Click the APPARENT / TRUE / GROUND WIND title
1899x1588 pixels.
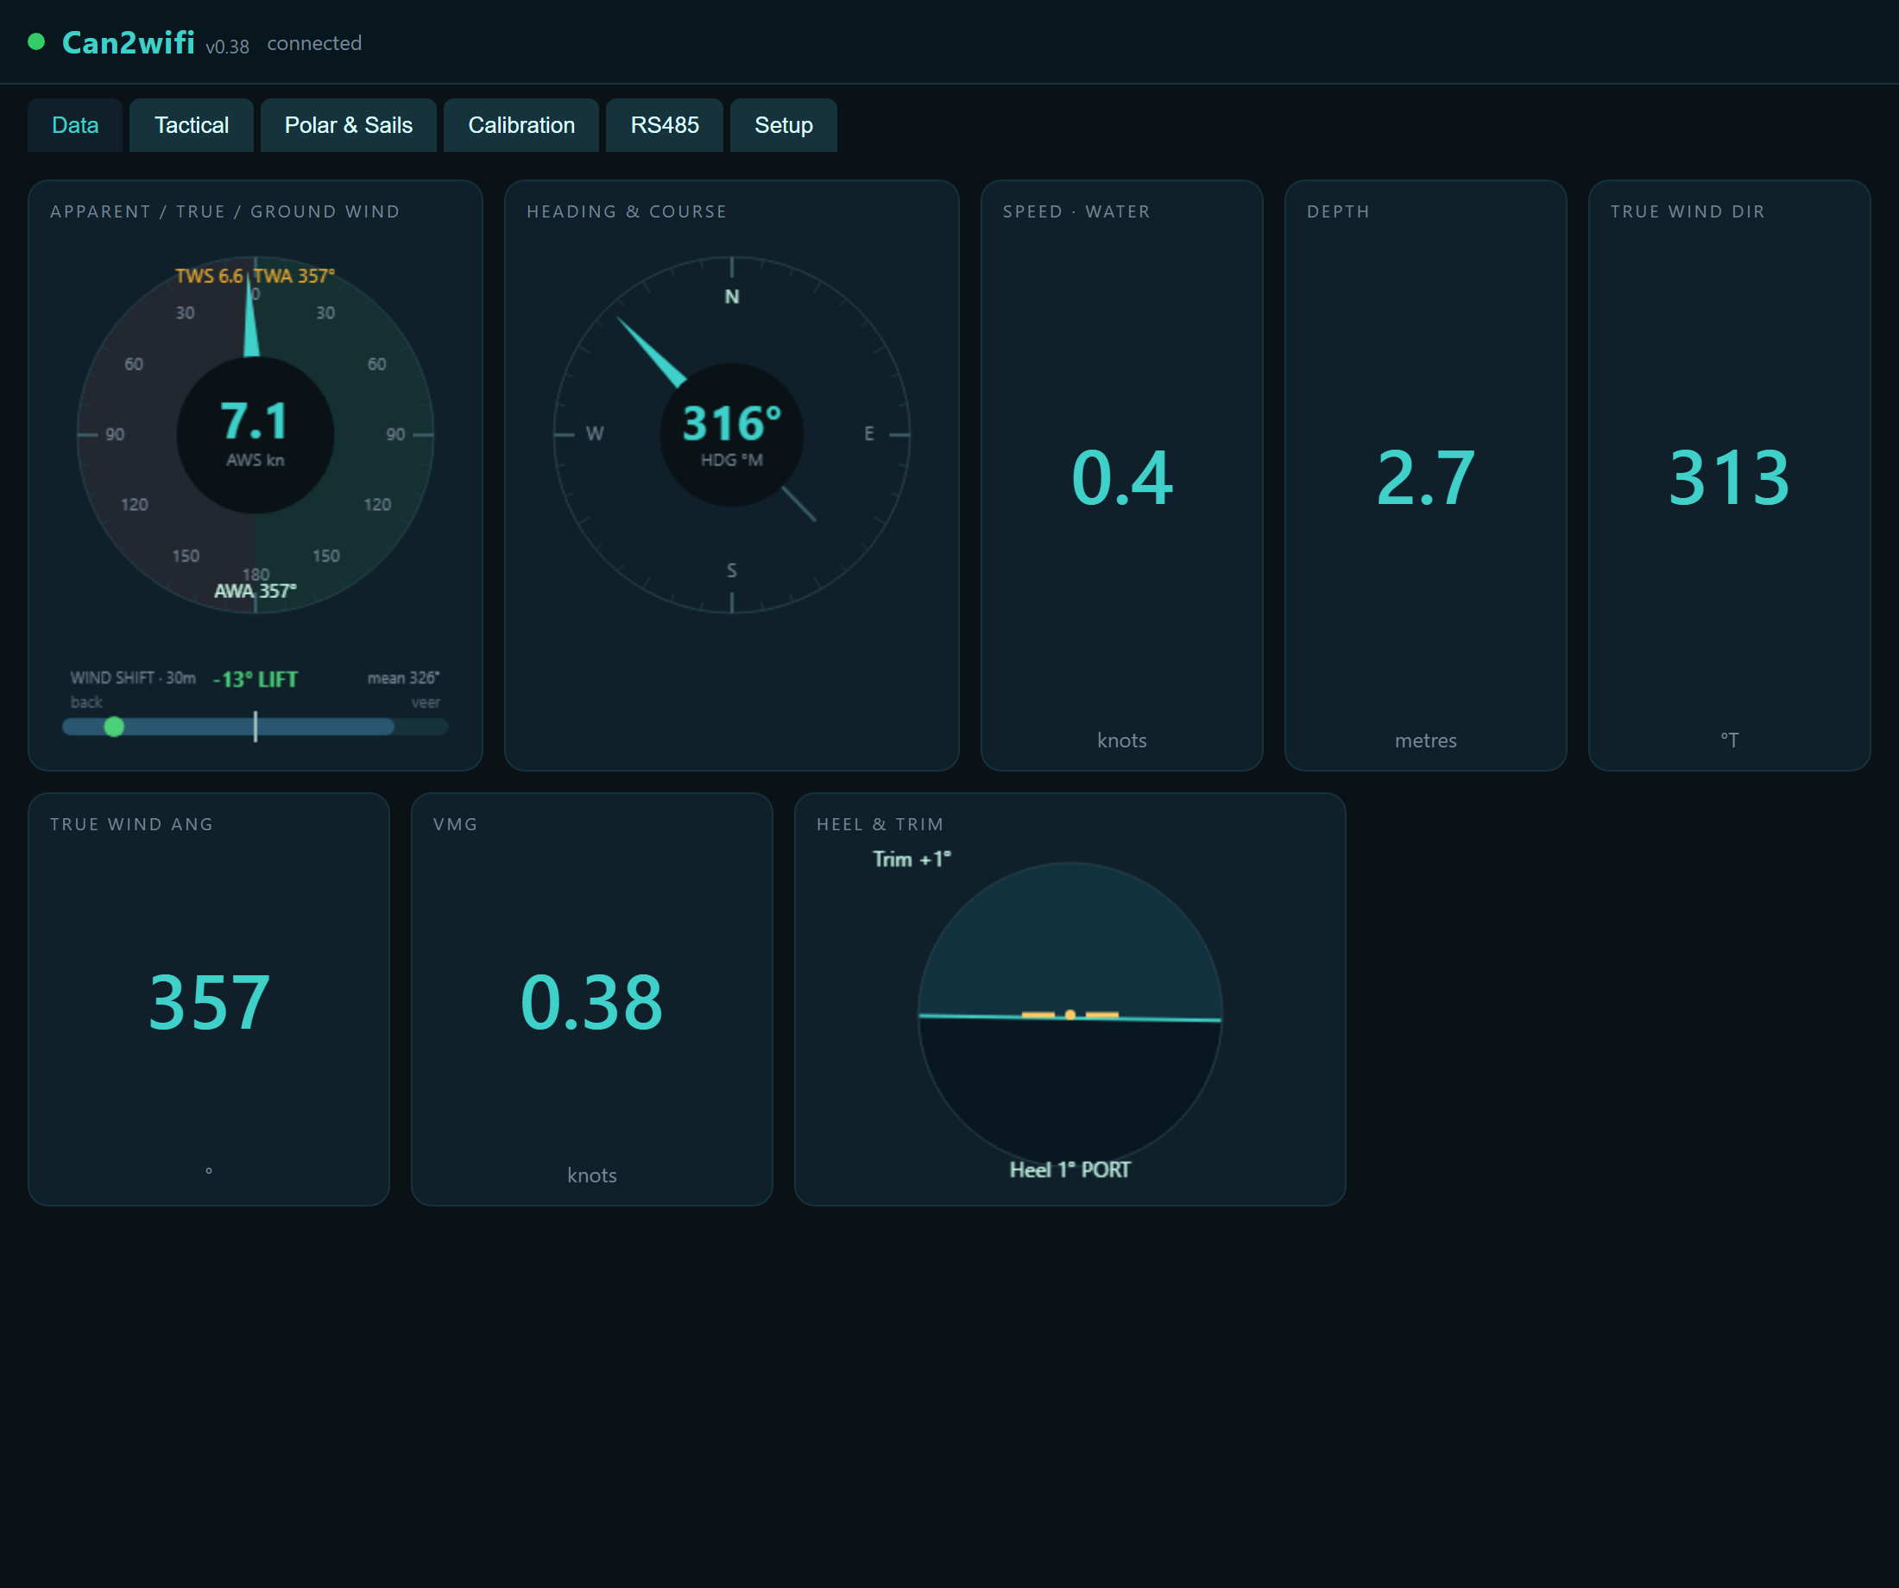(225, 211)
